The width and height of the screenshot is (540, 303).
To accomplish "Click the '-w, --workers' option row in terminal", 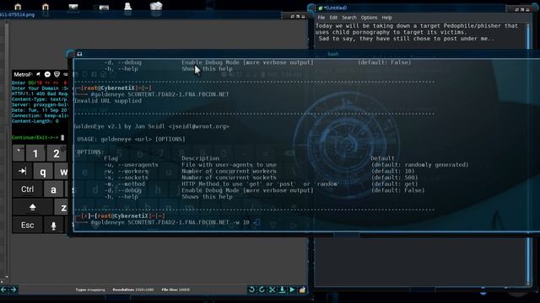I will 259,171.
